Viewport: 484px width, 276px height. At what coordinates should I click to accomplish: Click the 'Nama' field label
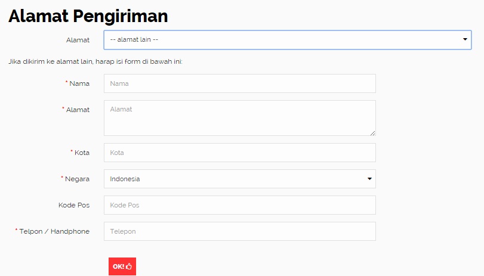coord(79,83)
